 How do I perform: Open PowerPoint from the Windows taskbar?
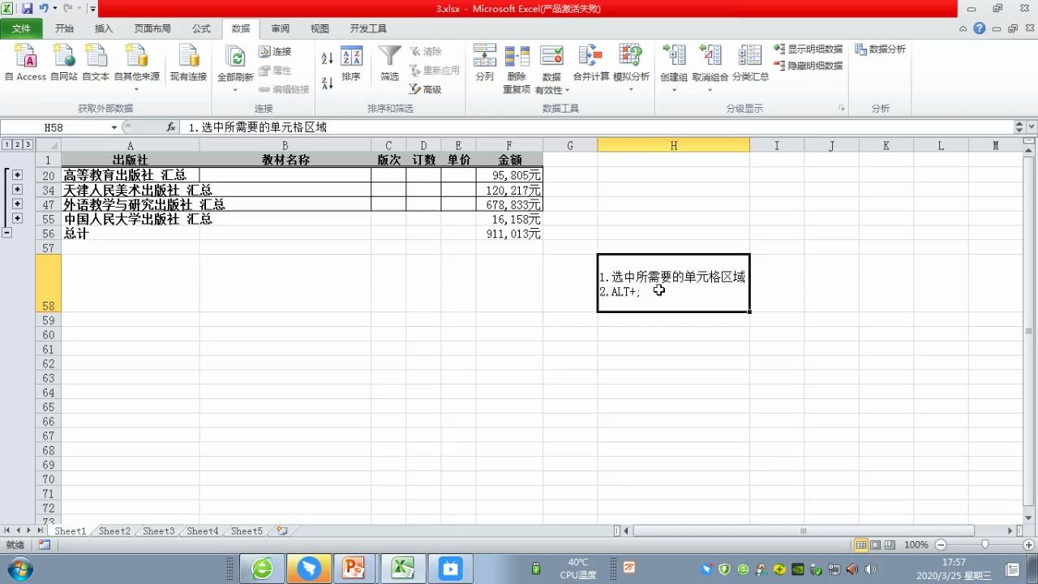coord(353,569)
